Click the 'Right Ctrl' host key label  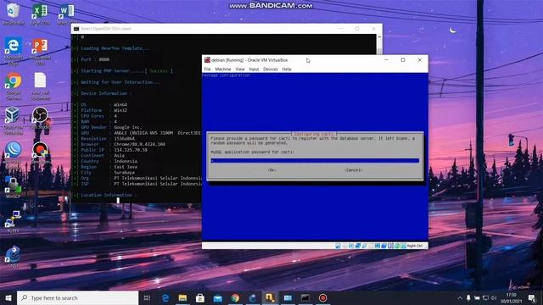tap(415, 246)
